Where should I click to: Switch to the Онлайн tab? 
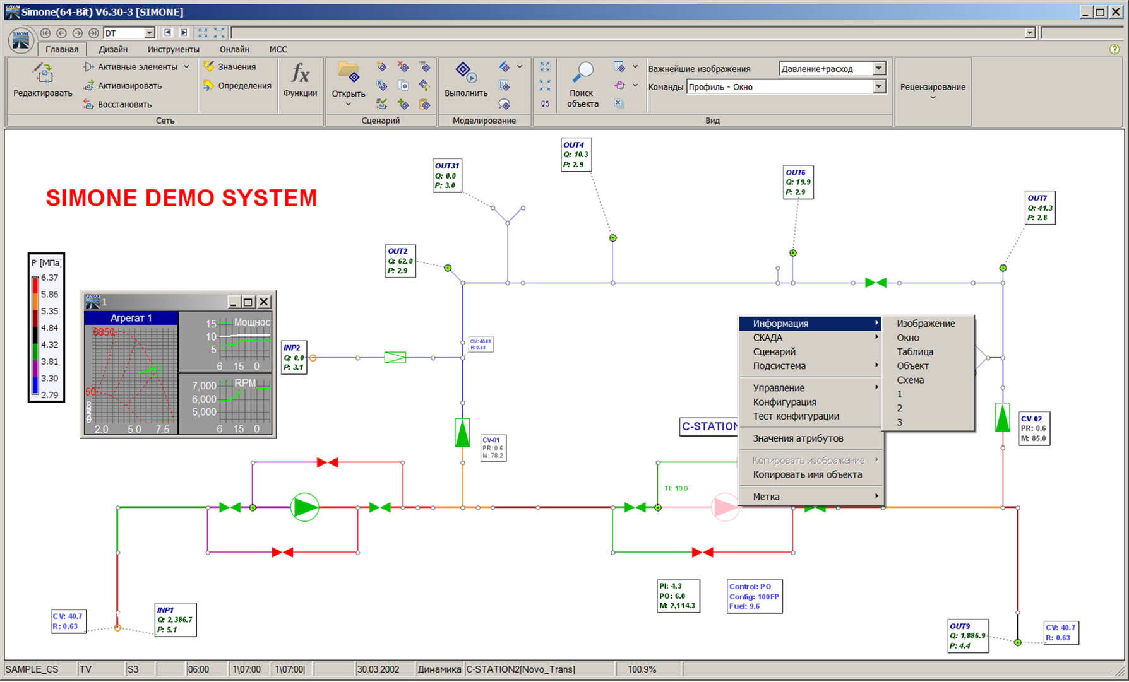[x=234, y=49]
